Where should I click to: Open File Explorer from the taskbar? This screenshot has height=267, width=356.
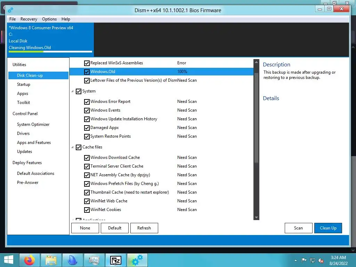pos(51,260)
